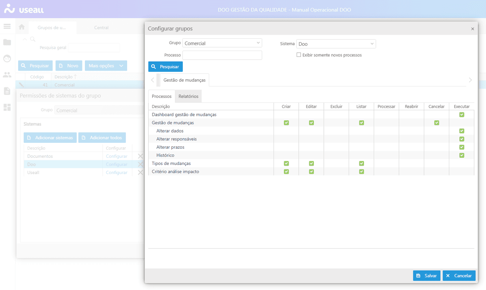Screen dimensions: 486x290
Task: Toggle 'Exibir somente novos processos' checkbox
Action: click(299, 55)
